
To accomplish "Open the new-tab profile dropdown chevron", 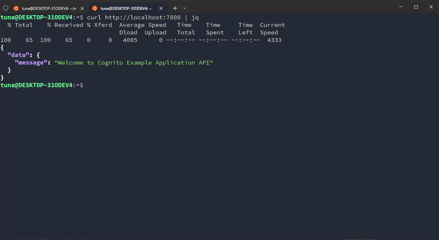I will pos(185,8).
